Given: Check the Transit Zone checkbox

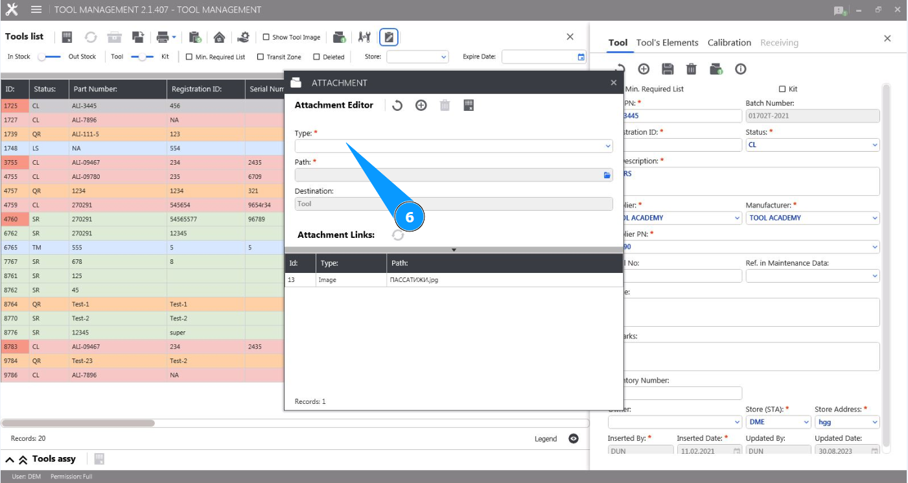Looking at the screenshot, I should (x=261, y=57).
